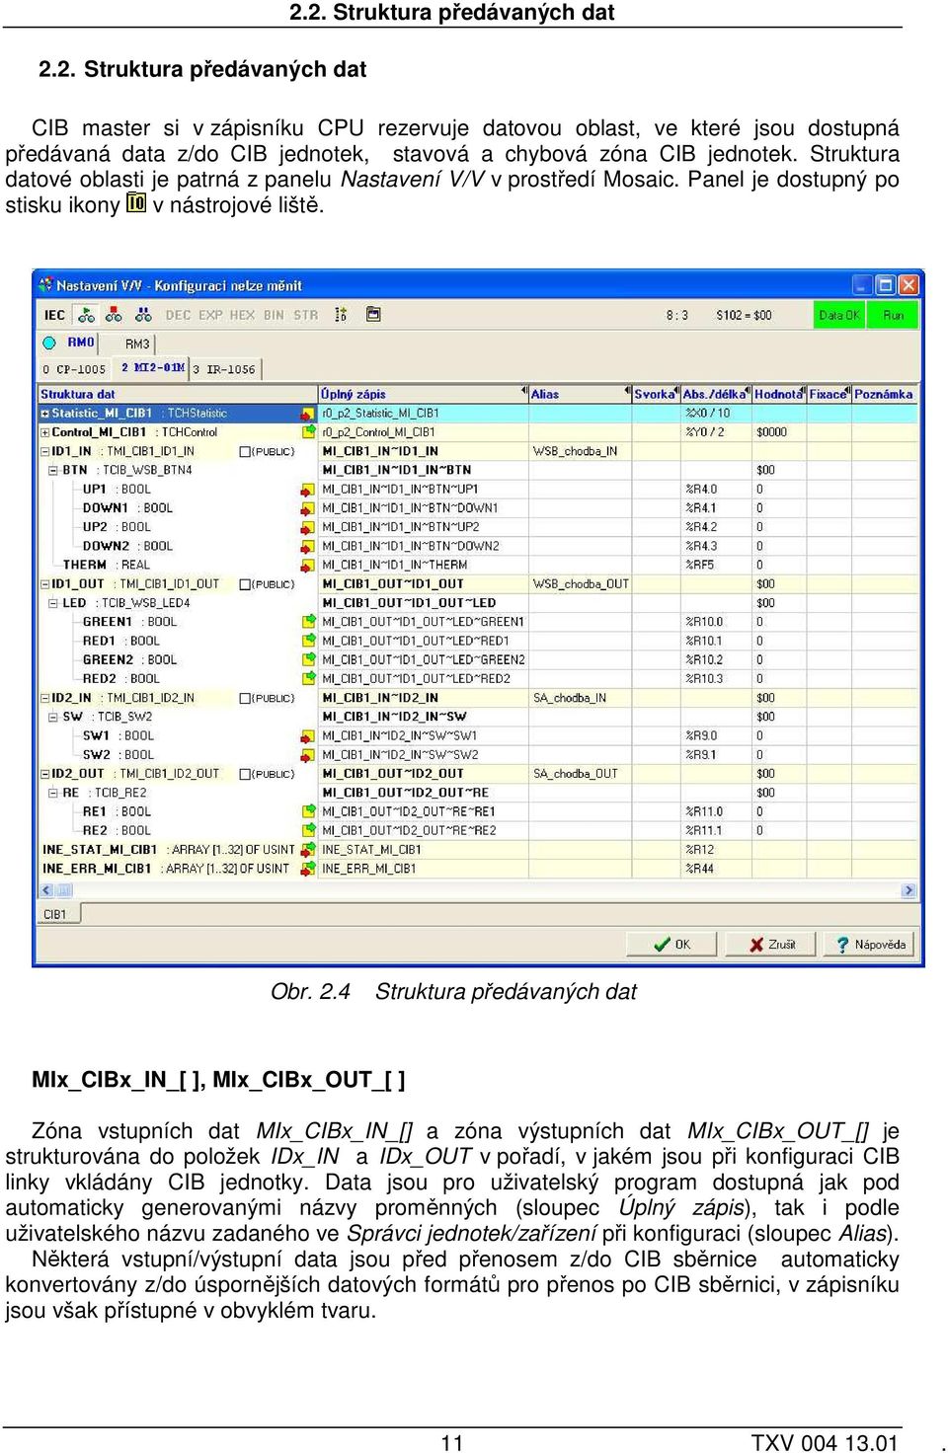Cancel with the Zrušit button
The height and width of the screenshot is (1453, 948).
tap(771, 945)
